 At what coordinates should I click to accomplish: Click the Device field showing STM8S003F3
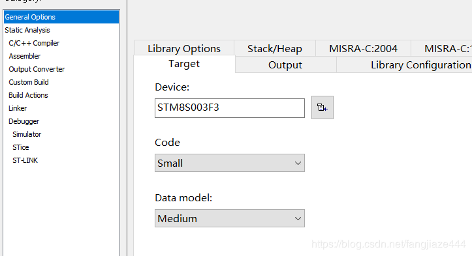(x=230, y=108)
